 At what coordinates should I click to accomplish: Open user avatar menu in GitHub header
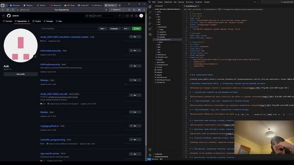click(141, 16)
